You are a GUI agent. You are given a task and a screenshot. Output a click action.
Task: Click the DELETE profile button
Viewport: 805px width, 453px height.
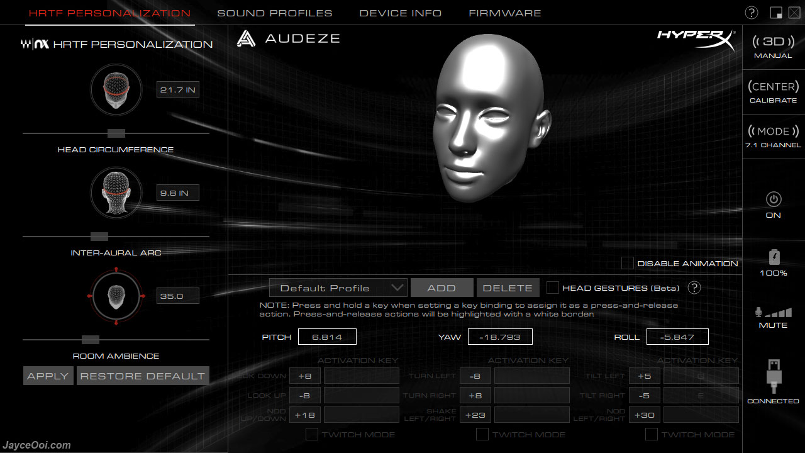click(x=508, y=288)
